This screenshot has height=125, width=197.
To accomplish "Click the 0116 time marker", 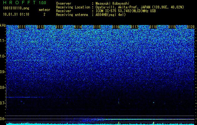I will tap(116, 27).
